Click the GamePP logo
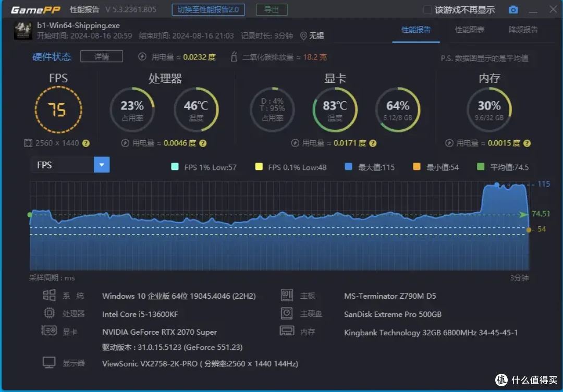563x392 pixels. tap(35, 10)
